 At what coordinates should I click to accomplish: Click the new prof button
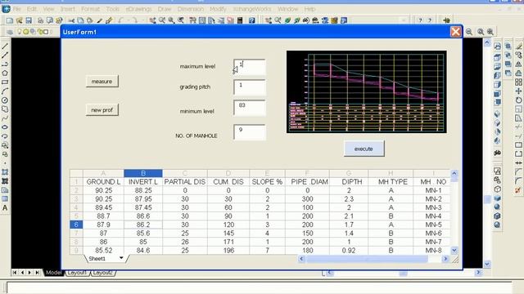102,110
